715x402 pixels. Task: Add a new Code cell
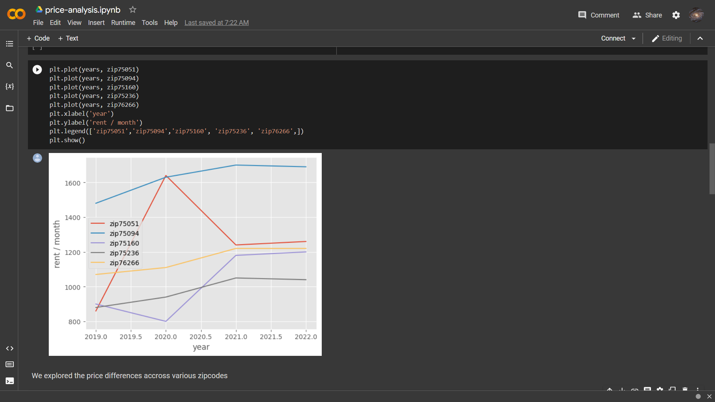[x=38, y=38]
